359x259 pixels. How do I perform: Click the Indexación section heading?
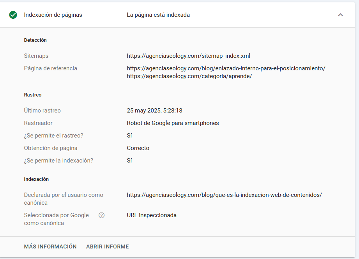(36, 179)
